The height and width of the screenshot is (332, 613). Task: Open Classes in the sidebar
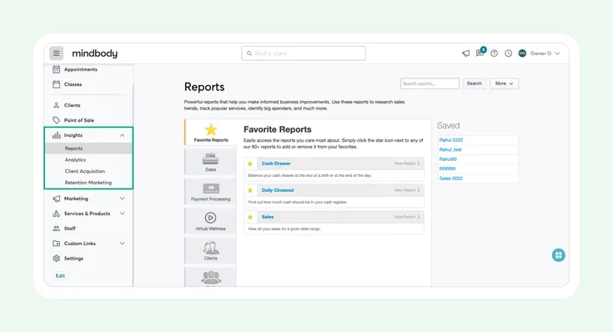73,84
